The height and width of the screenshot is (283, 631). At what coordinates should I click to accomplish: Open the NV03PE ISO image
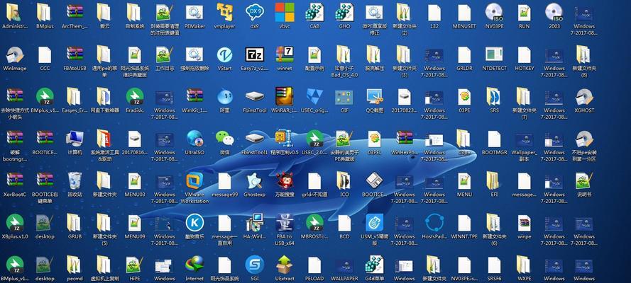(x=494, y=13)
